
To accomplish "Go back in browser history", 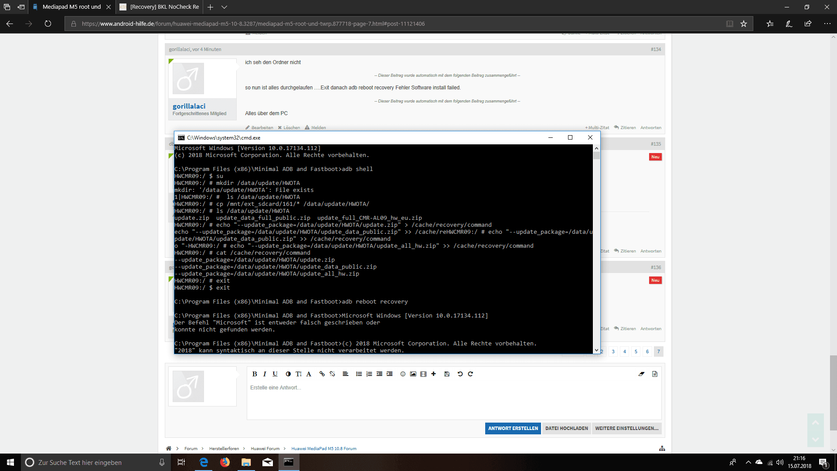I will 10,24.
